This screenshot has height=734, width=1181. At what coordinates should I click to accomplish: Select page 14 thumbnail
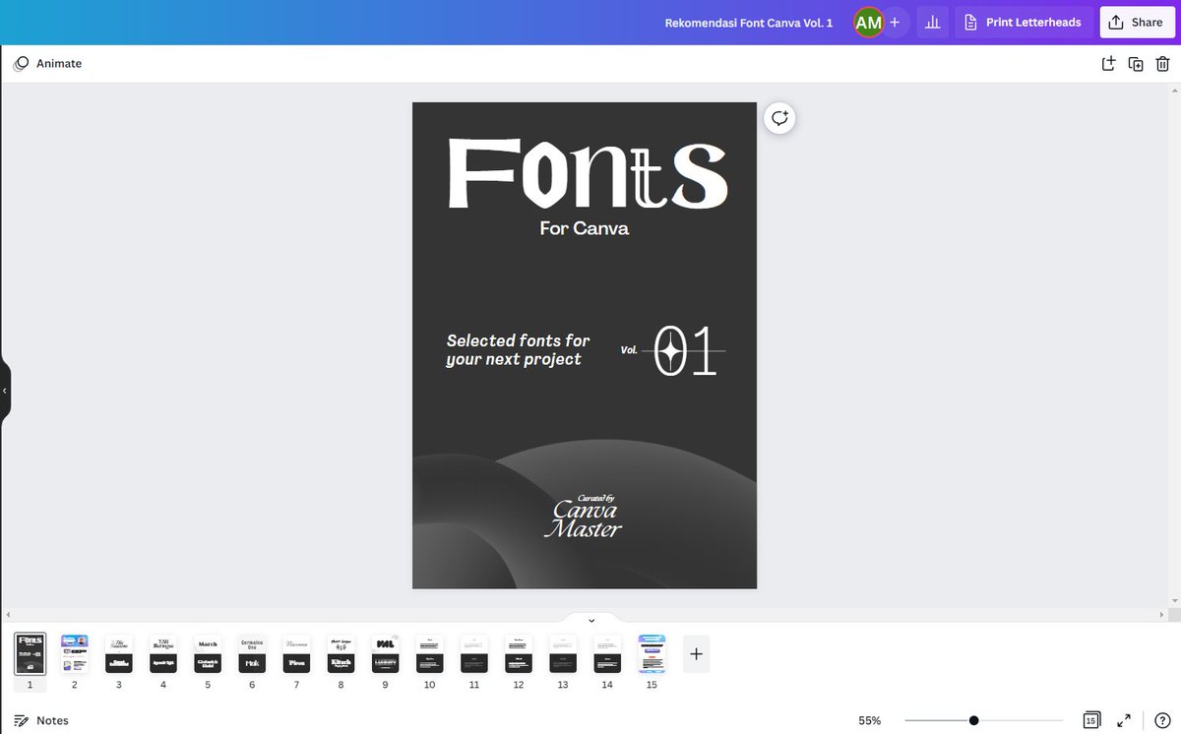(x=607, y=653)
